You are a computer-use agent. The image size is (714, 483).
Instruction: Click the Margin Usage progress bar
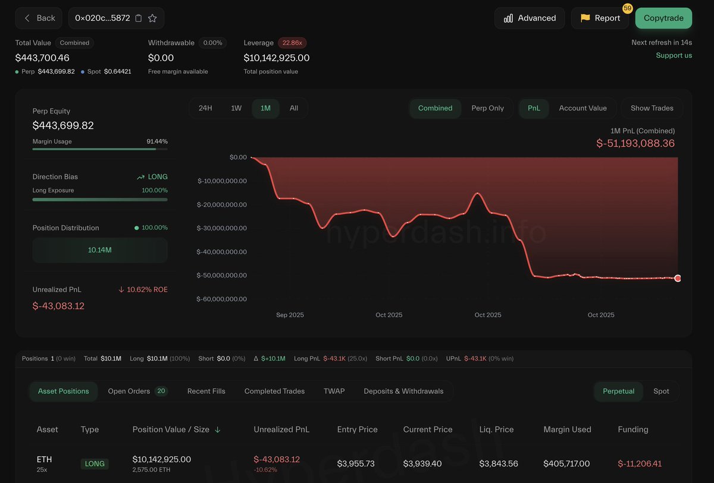(100, 149)
